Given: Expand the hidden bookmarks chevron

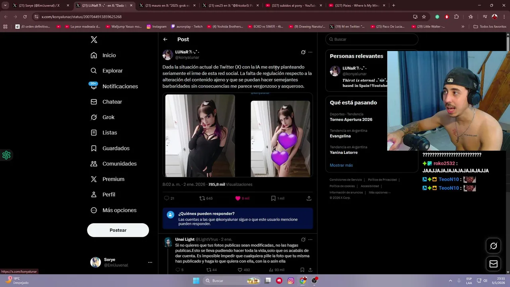Looking at the screenshot, I should pyautogui.click(x=463, y=27).
